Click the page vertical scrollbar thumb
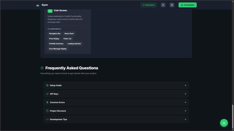The height and width of the screenshot is (131, 234). click(233, 117)
